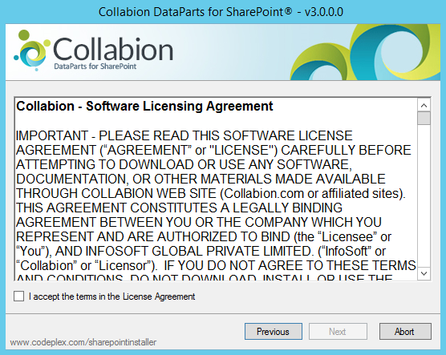Click the scroll up arrow of the license text
Image resolution: width=446 pixels, height=355 pixels.
424,106
